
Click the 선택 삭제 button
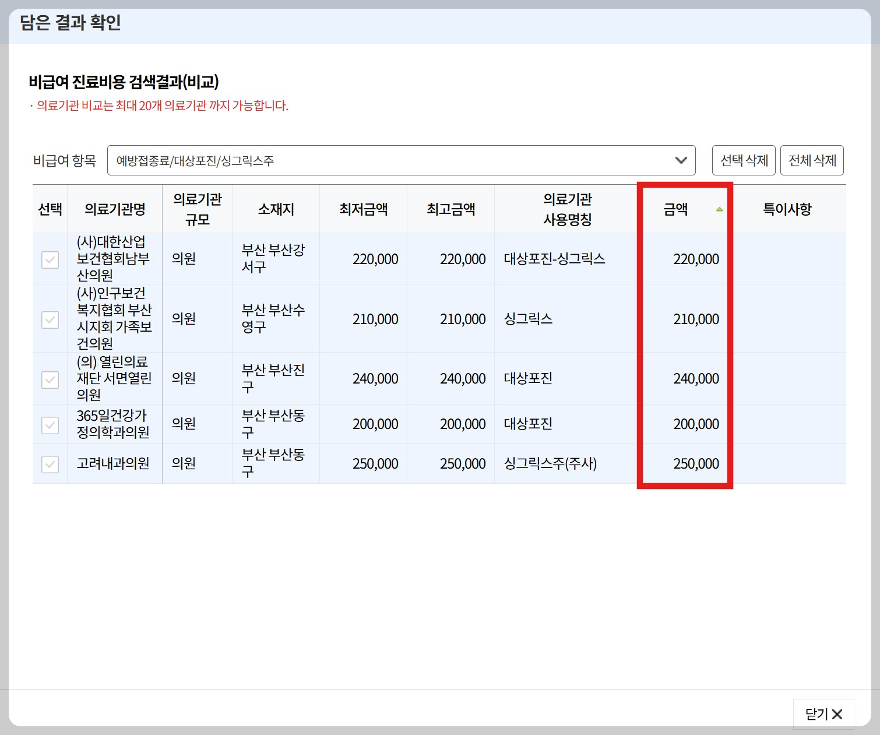(744, 160)
